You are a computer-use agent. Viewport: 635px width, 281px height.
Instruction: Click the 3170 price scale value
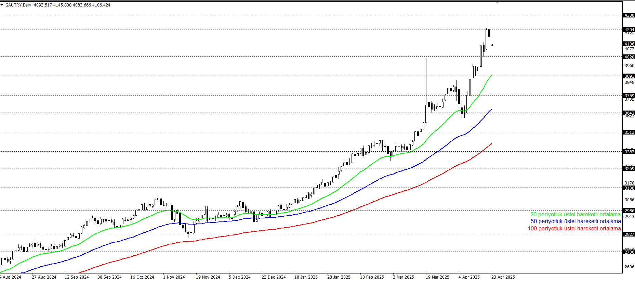tap(630, 183)
